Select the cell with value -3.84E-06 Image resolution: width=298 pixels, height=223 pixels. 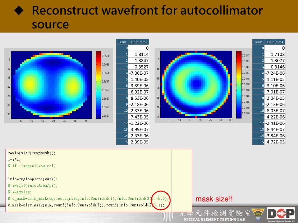(275, 136)
